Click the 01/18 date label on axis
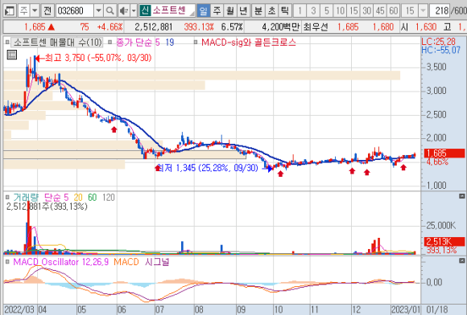The height and width of the screenshot is (315, 467). (437, 309)
